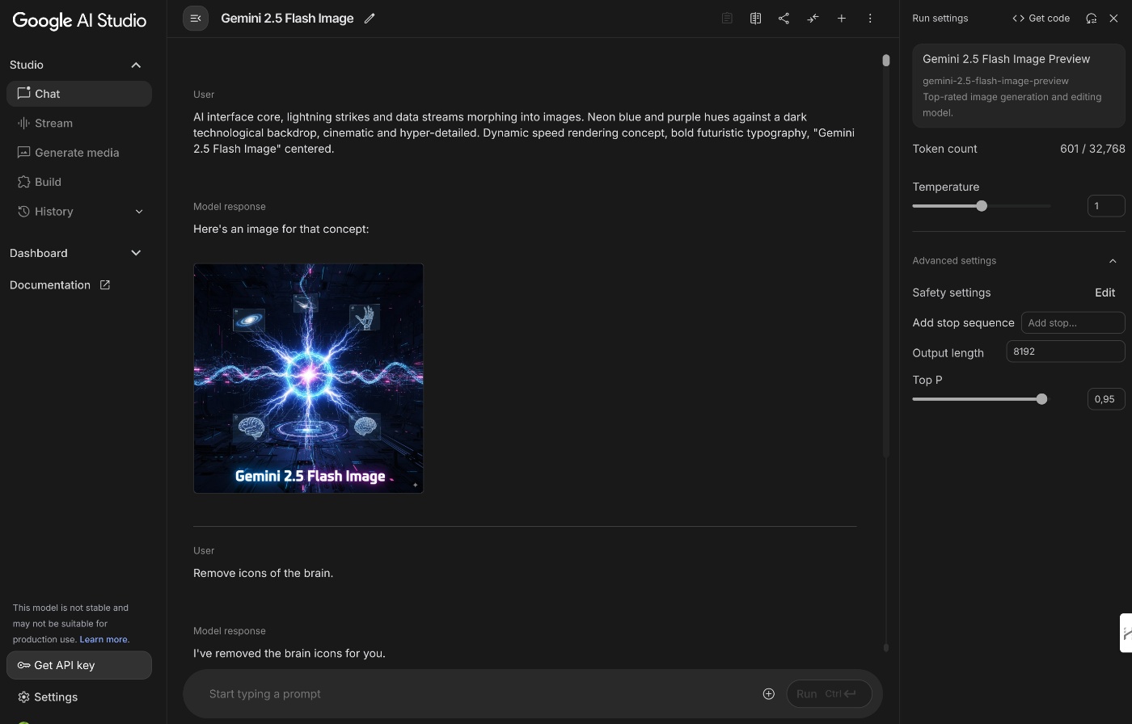Collapse the Studio section

(x=136, y=65)
